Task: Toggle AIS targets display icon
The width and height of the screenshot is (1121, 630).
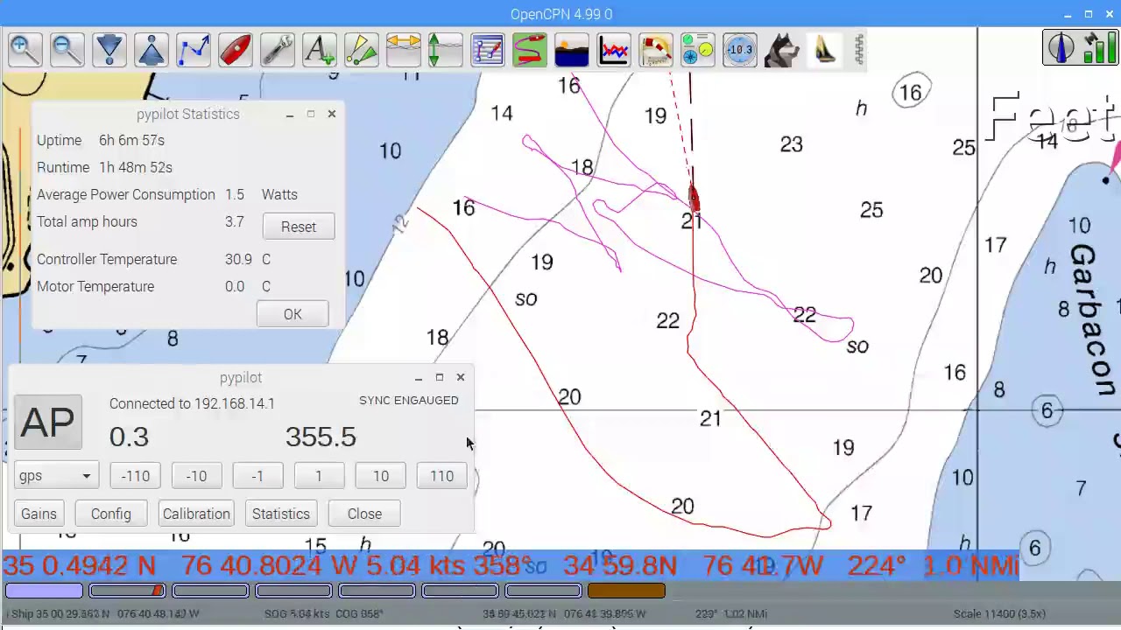Action: 362,50
